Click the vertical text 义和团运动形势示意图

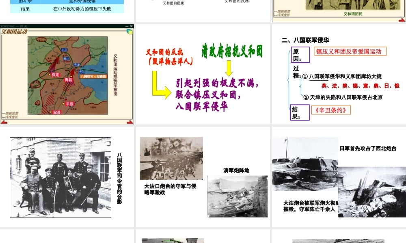(115, 75)
